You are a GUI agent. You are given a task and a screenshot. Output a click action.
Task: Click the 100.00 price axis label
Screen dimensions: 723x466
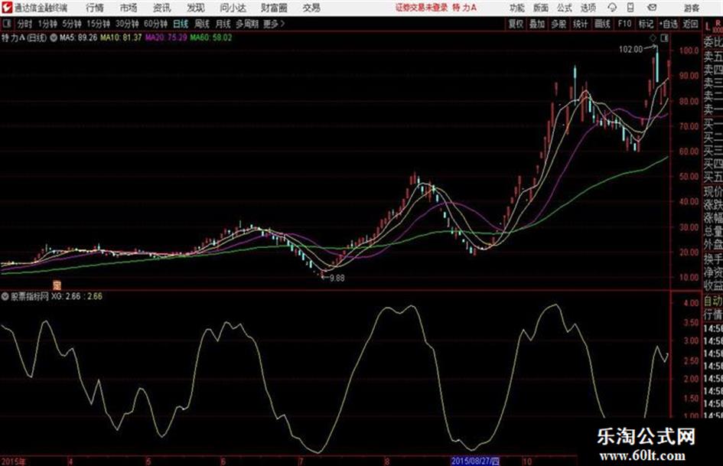tap(689, 51)
